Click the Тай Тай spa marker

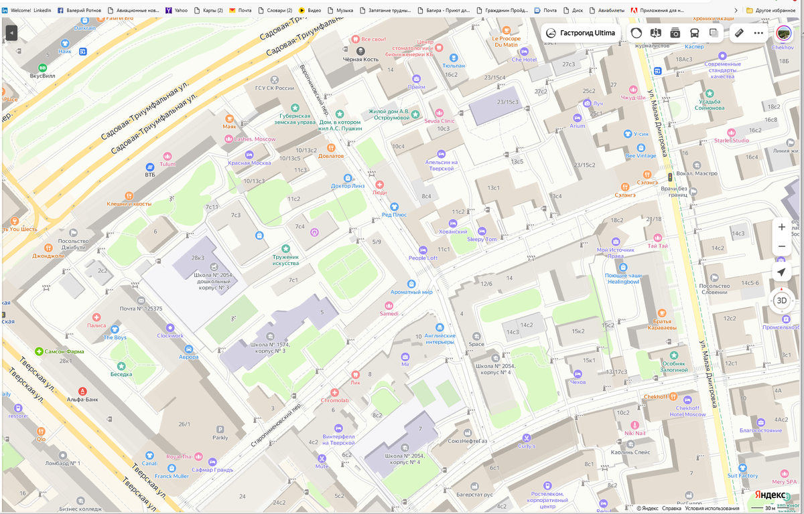click(657, 238)
